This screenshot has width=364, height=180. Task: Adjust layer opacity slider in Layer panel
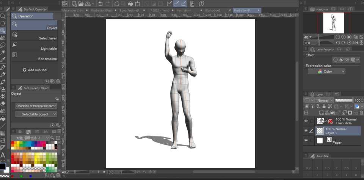point(344,100)
